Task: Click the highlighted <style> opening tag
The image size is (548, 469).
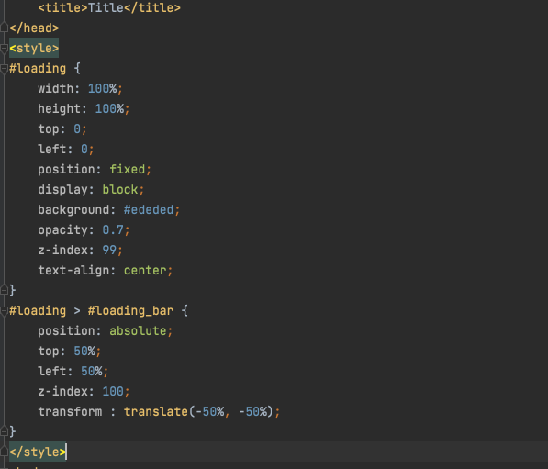Action: [34, 49]
